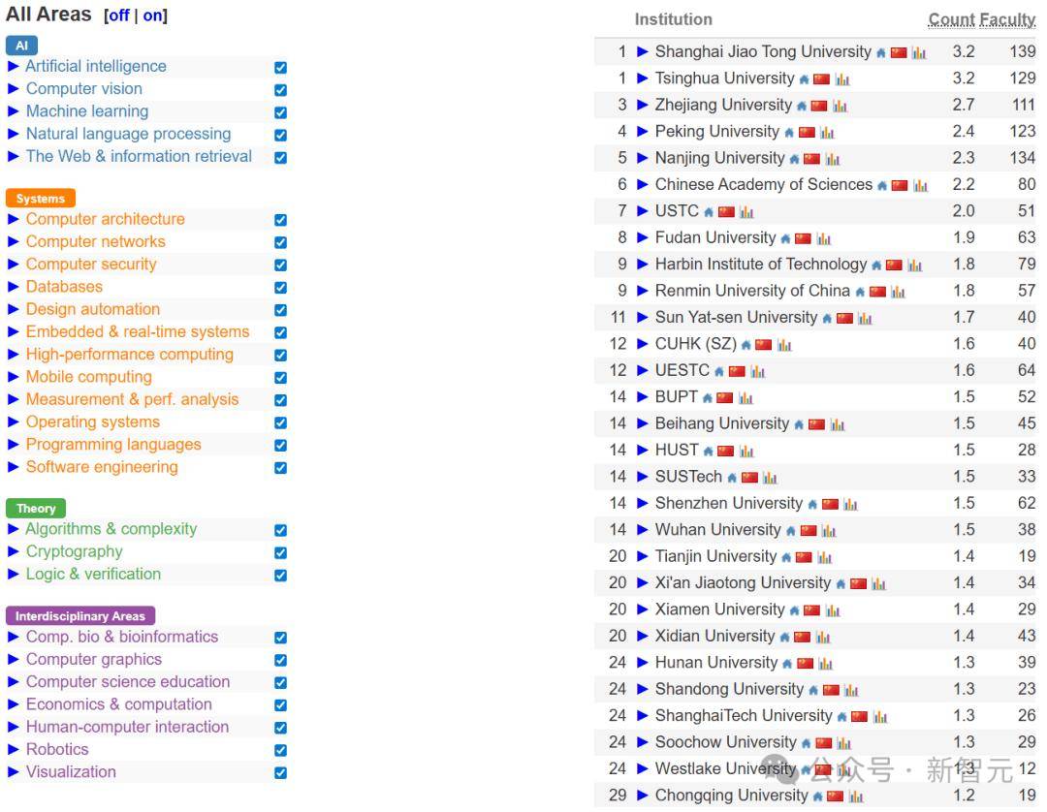Click the home icon beside Fudan University
This screenshot has width=1047, height=812.
pos(785,239)
